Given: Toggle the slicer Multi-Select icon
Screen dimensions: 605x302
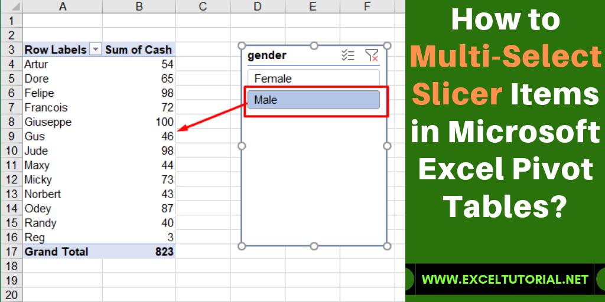Looking at the screenshot, I should [x=347, y=55].
